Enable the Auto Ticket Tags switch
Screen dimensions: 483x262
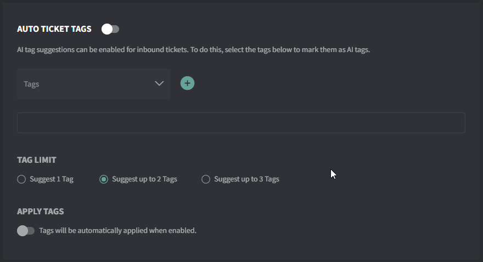(x=110, y=29)
